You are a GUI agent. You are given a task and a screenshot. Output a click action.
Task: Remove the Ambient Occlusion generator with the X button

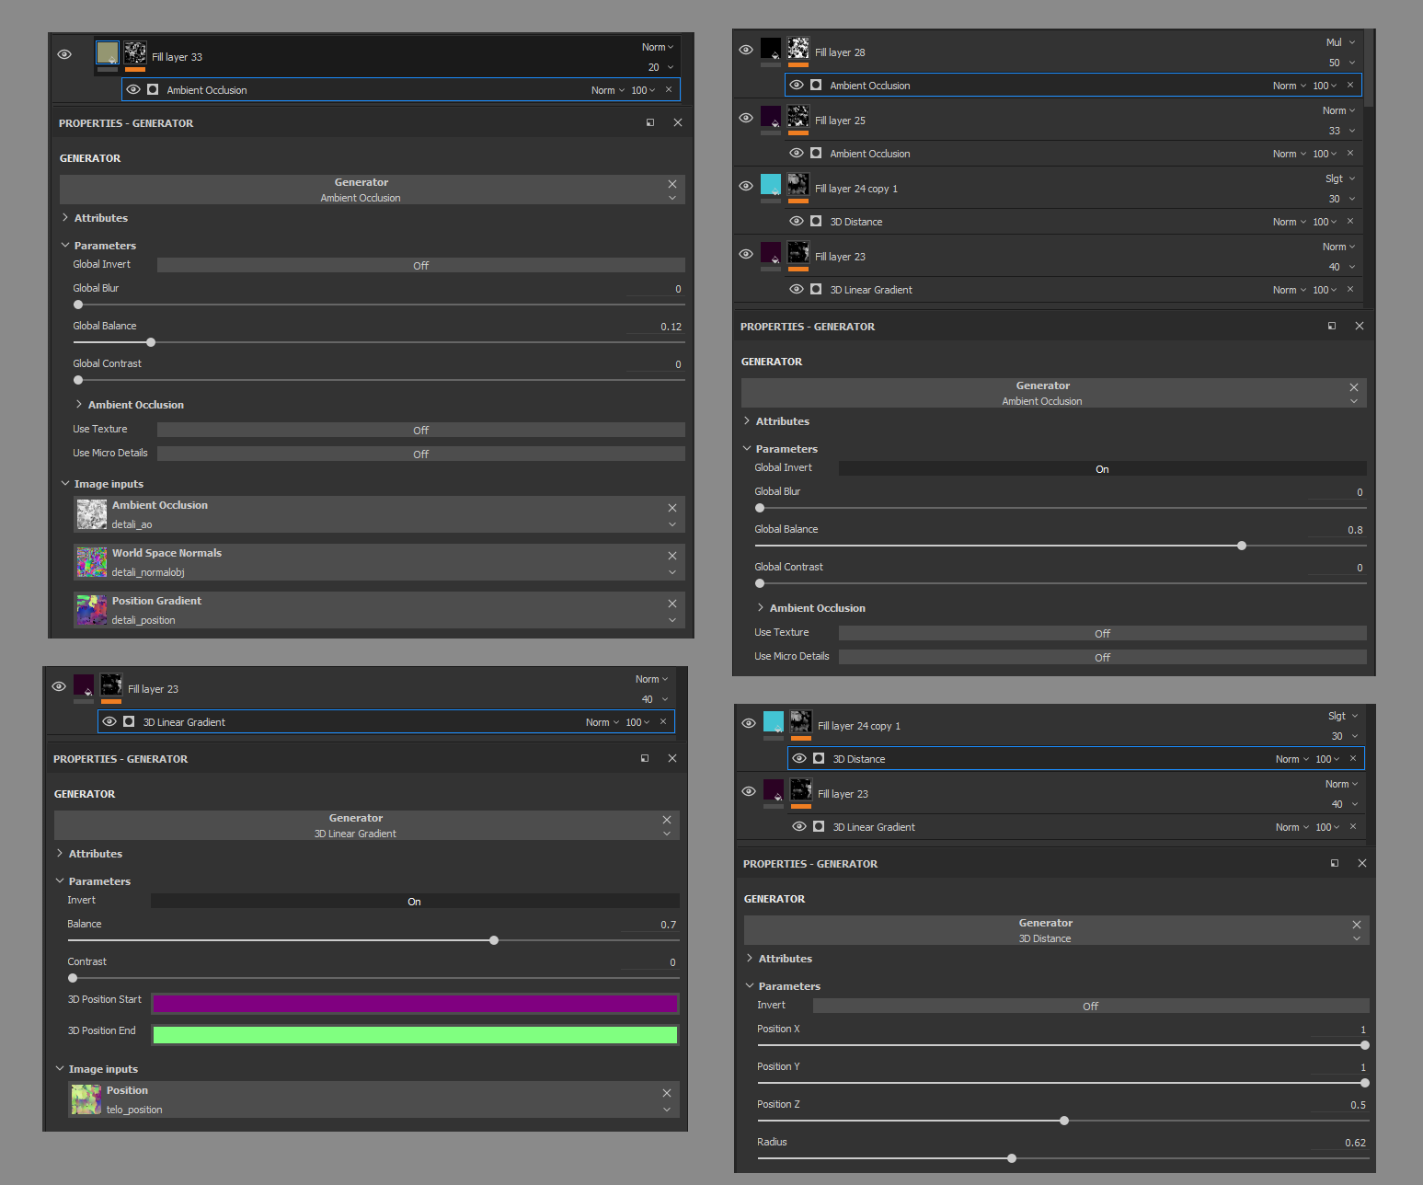672,183
